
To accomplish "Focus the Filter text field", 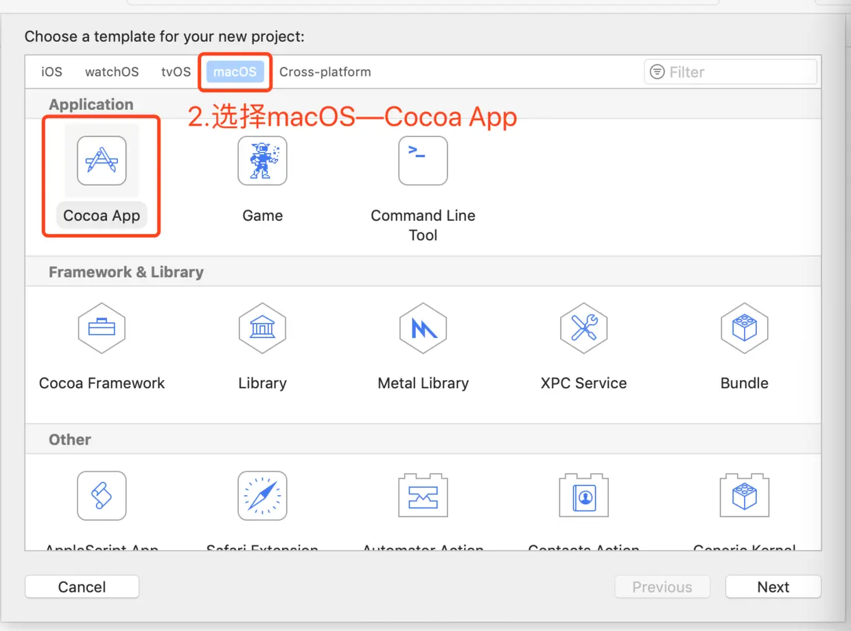I will point(730,72).
